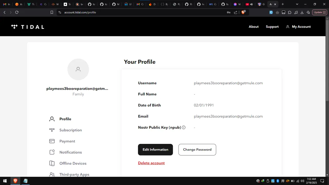Click the Notifications icon in sidebar

click(52, 152)
